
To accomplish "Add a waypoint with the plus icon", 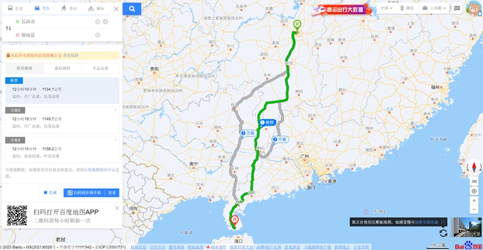I will [x=105, y=22].
